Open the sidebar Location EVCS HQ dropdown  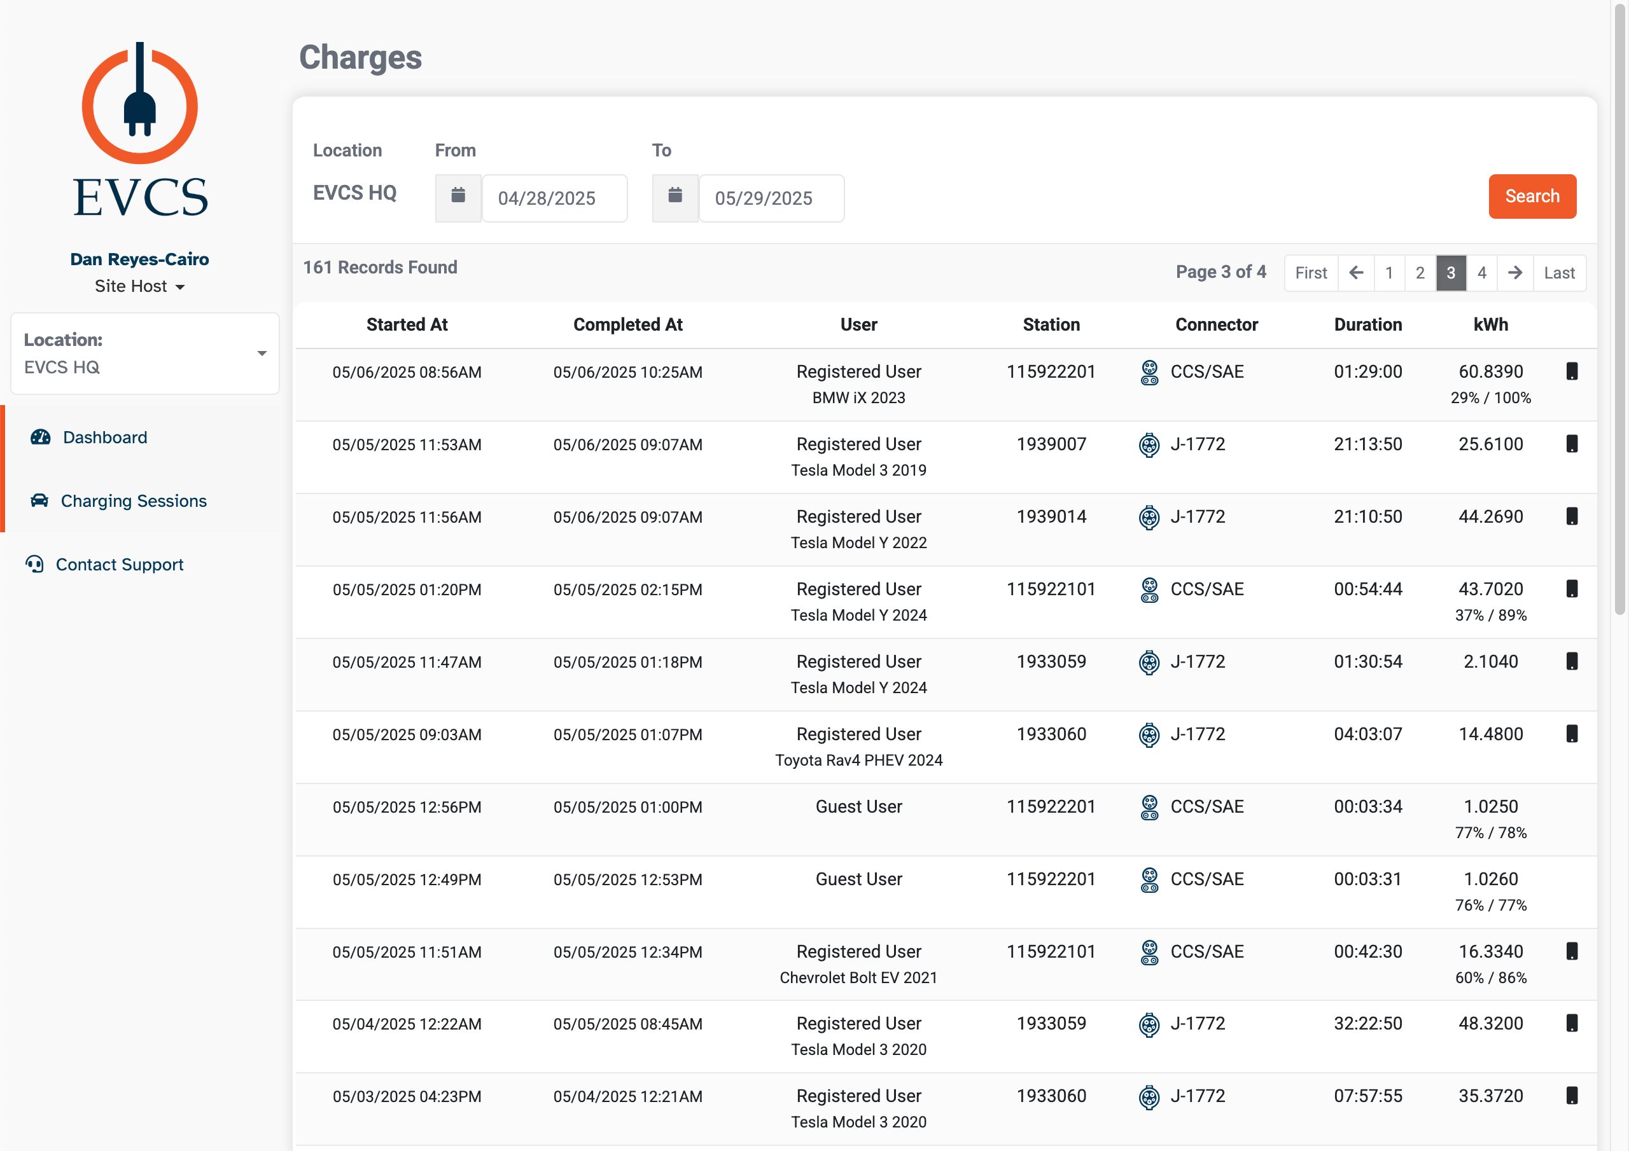[144, 354]
